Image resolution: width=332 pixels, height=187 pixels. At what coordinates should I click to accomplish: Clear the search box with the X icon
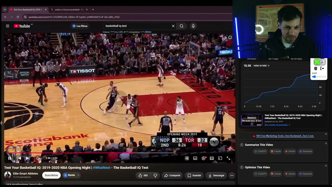[173, 26]
